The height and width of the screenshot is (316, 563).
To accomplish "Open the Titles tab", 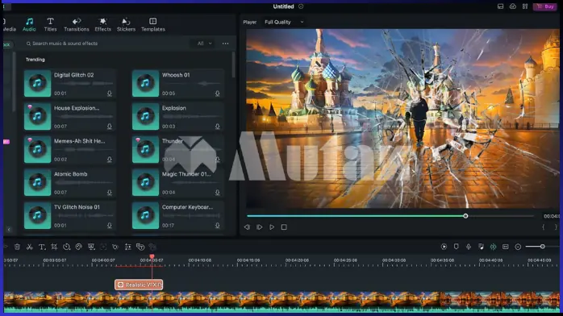I will 50,25.
